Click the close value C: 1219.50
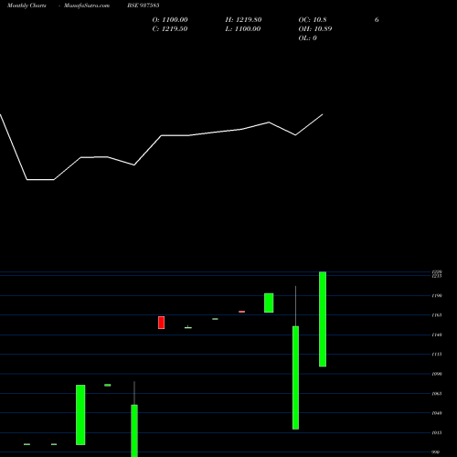This screenshot has width=457, height=457. (x=170, y=29)
